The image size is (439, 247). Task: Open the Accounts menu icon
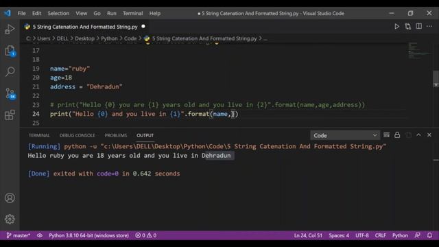pos(10,198)
